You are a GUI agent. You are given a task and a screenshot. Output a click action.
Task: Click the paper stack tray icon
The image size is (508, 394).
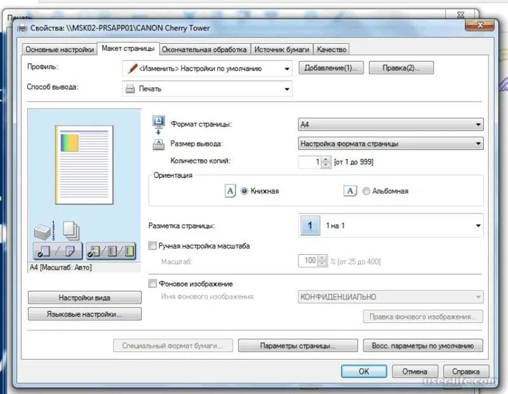coord(42,232)
